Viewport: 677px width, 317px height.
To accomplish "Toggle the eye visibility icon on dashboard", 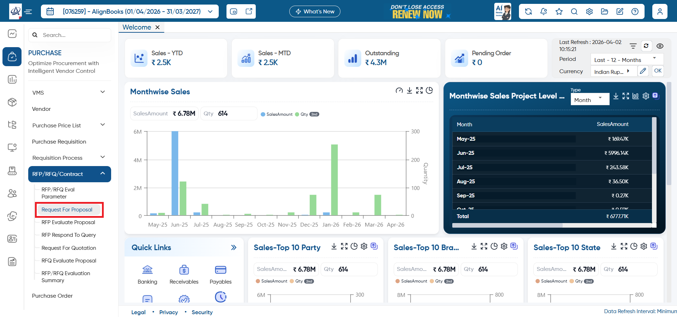I will click(x=660, y=46).
